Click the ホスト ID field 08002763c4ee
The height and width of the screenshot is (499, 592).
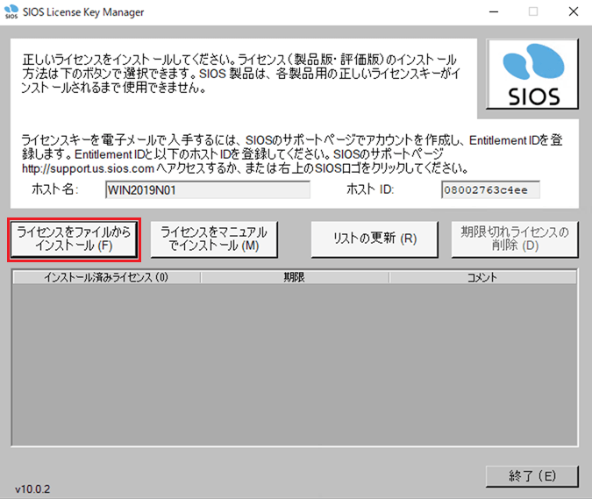click(x=490, y=189)
